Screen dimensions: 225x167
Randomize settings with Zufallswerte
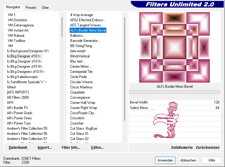tap(182, 148)
